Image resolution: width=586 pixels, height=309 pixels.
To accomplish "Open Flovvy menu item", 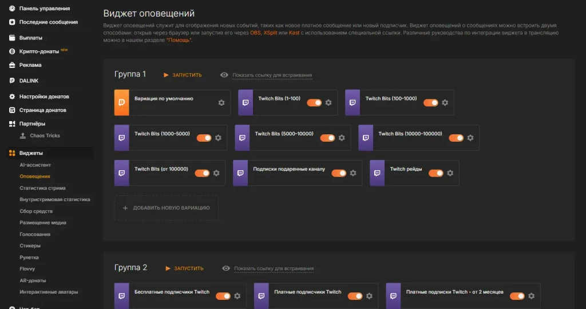I will 27,269.
